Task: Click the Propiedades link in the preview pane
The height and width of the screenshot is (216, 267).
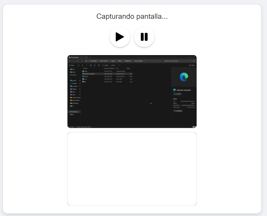Action: (178, 111)
